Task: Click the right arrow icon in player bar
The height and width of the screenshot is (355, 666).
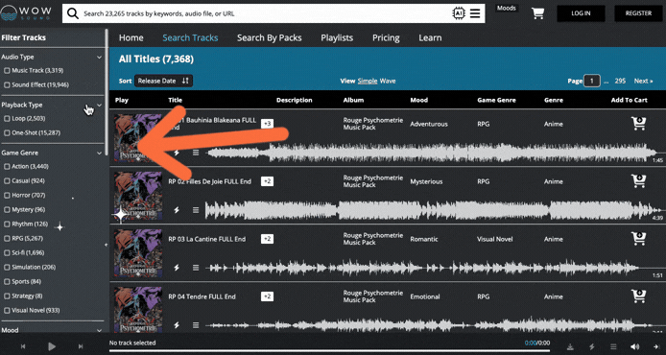Action: click(x=655, y=347)
